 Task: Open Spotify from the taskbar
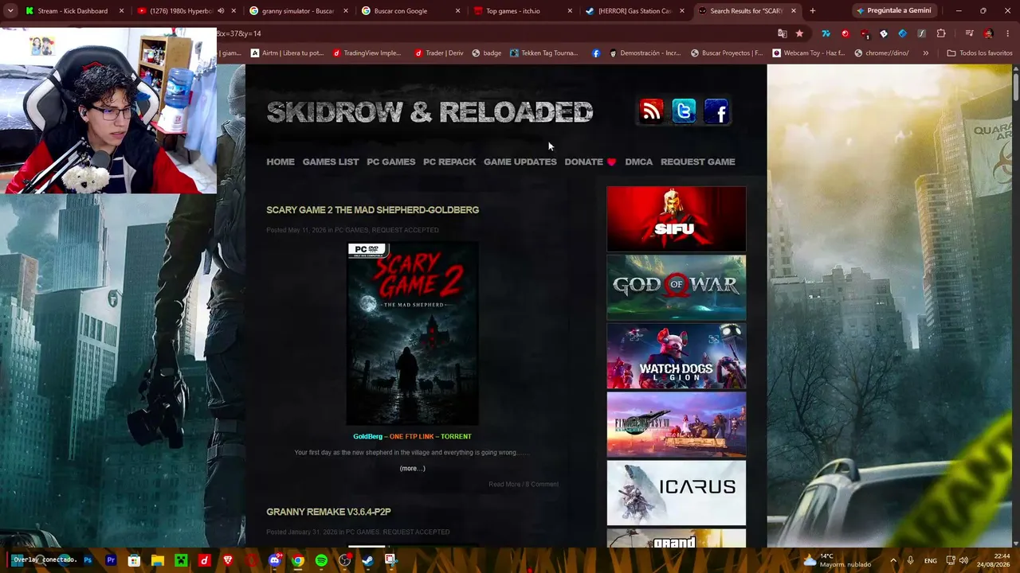(x=321, y=560)
